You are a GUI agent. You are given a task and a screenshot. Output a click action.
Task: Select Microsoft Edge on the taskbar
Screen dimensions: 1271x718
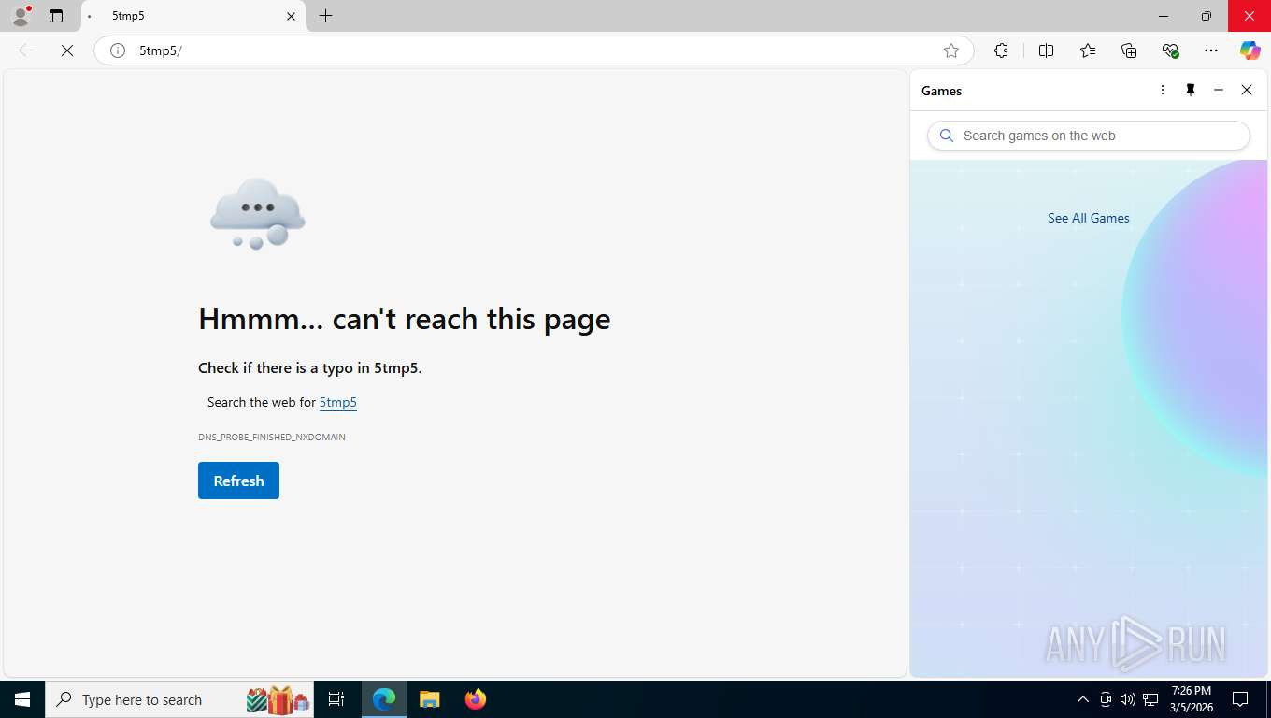(384, 699)
